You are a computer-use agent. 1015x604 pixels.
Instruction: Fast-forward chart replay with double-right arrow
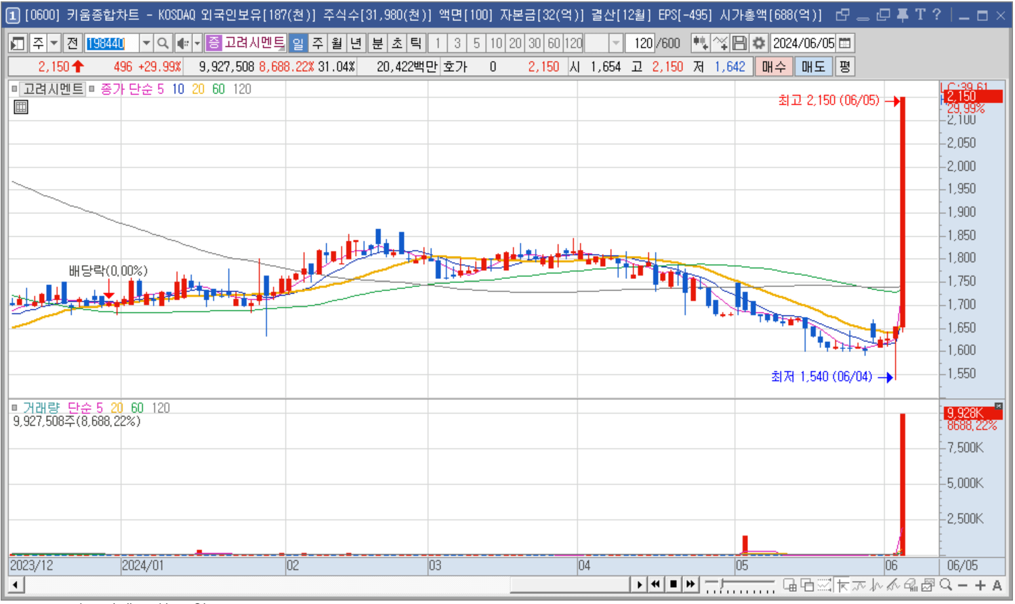690,584
